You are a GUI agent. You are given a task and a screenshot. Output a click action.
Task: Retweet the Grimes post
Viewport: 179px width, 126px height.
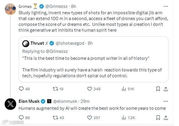point(54,89)
